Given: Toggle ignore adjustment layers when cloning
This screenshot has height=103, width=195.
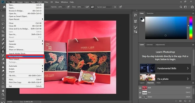Looking at the screenshot, I should coord(115,7).
